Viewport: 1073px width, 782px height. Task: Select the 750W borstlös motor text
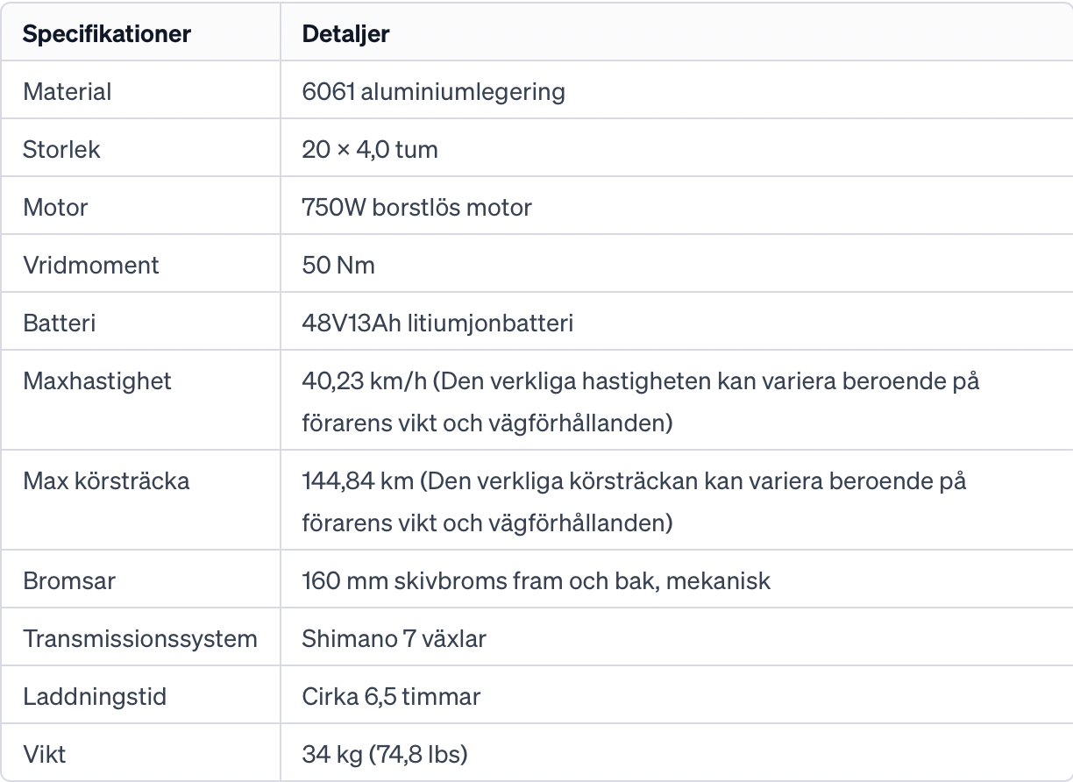(x=416, y=207)
